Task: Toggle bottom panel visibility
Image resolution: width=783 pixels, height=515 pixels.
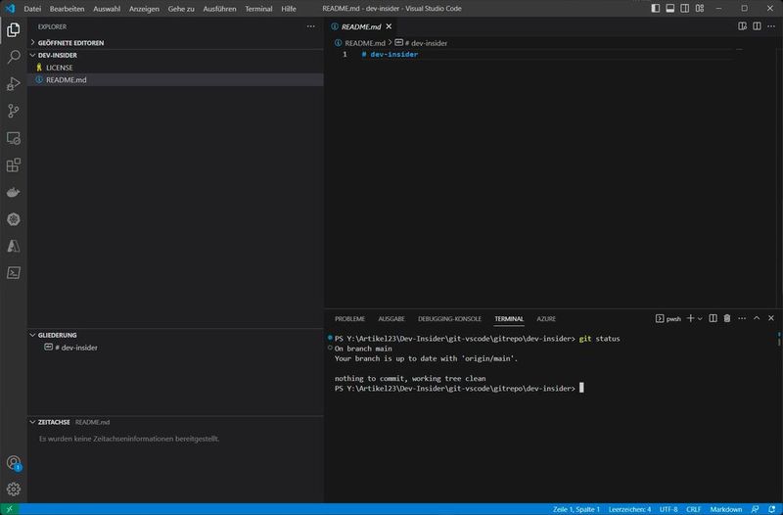Action: (670, 9)
